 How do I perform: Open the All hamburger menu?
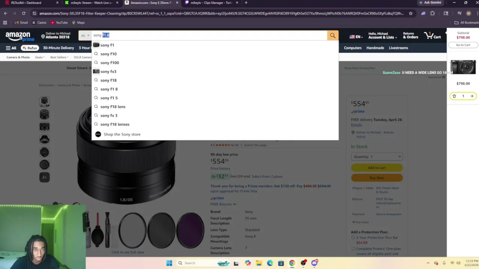pos(11,48)
